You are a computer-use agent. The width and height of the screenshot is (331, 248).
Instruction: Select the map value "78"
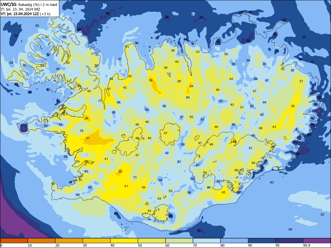click(x=81, y=131)
